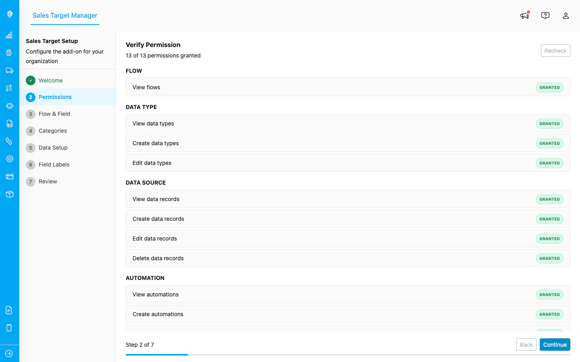Click the route flow icon in sidebar
Viewport: 580px width, 362px height.
click(x=9, y=88)
